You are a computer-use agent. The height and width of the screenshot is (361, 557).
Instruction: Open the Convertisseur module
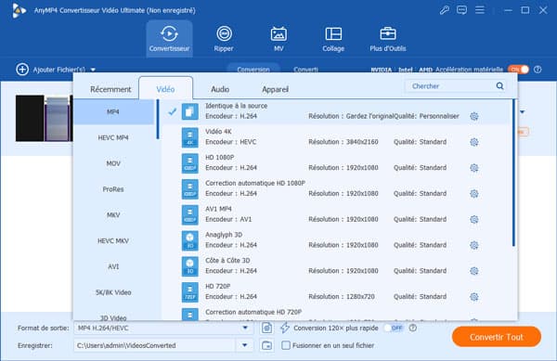169,38
